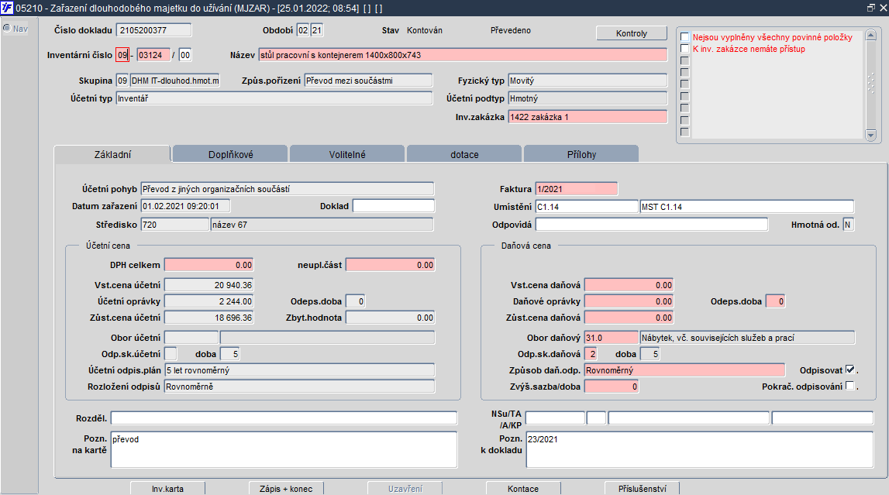The image size is (889, 495).
Task: Focus the Odpovídá input field
Action: coord(657,225)
